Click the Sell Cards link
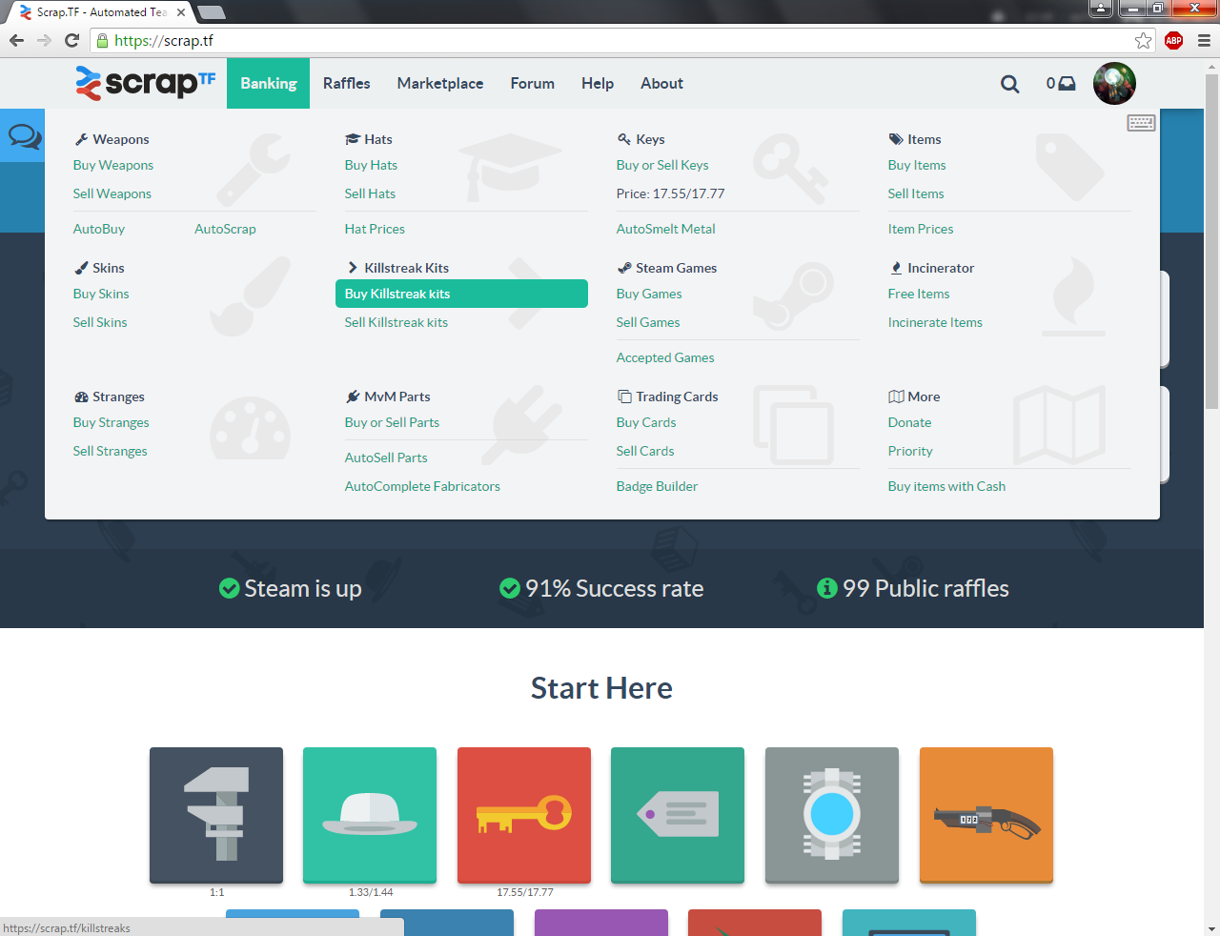The image size is (1220, 936). click(x=645, y=451)
